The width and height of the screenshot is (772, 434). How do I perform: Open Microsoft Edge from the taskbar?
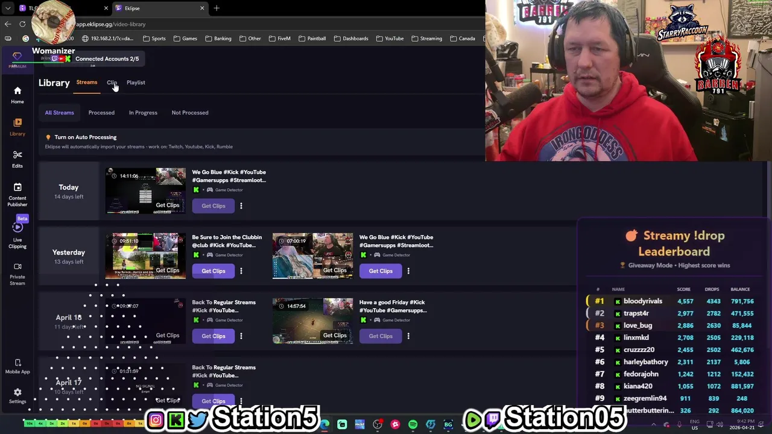click(325, 424)
